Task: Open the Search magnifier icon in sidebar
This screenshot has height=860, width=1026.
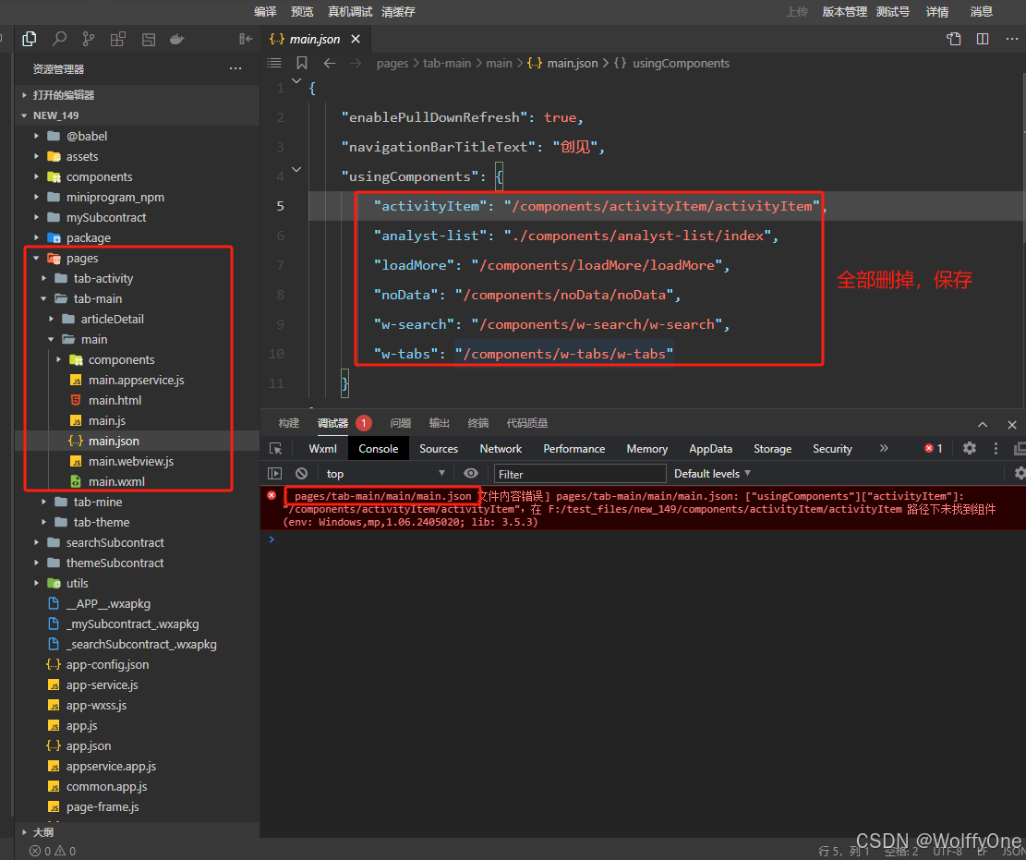Action: click(59, 40)
